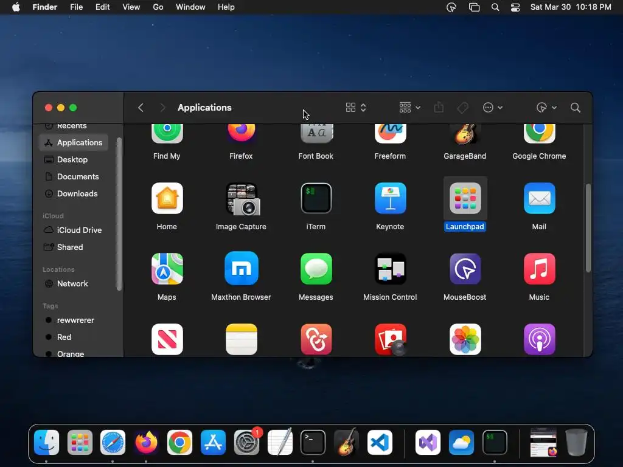The height and width of the screenshot is (467, 623).
Task: Select the yellow Notes app icon
Action: tap(241, 339)
